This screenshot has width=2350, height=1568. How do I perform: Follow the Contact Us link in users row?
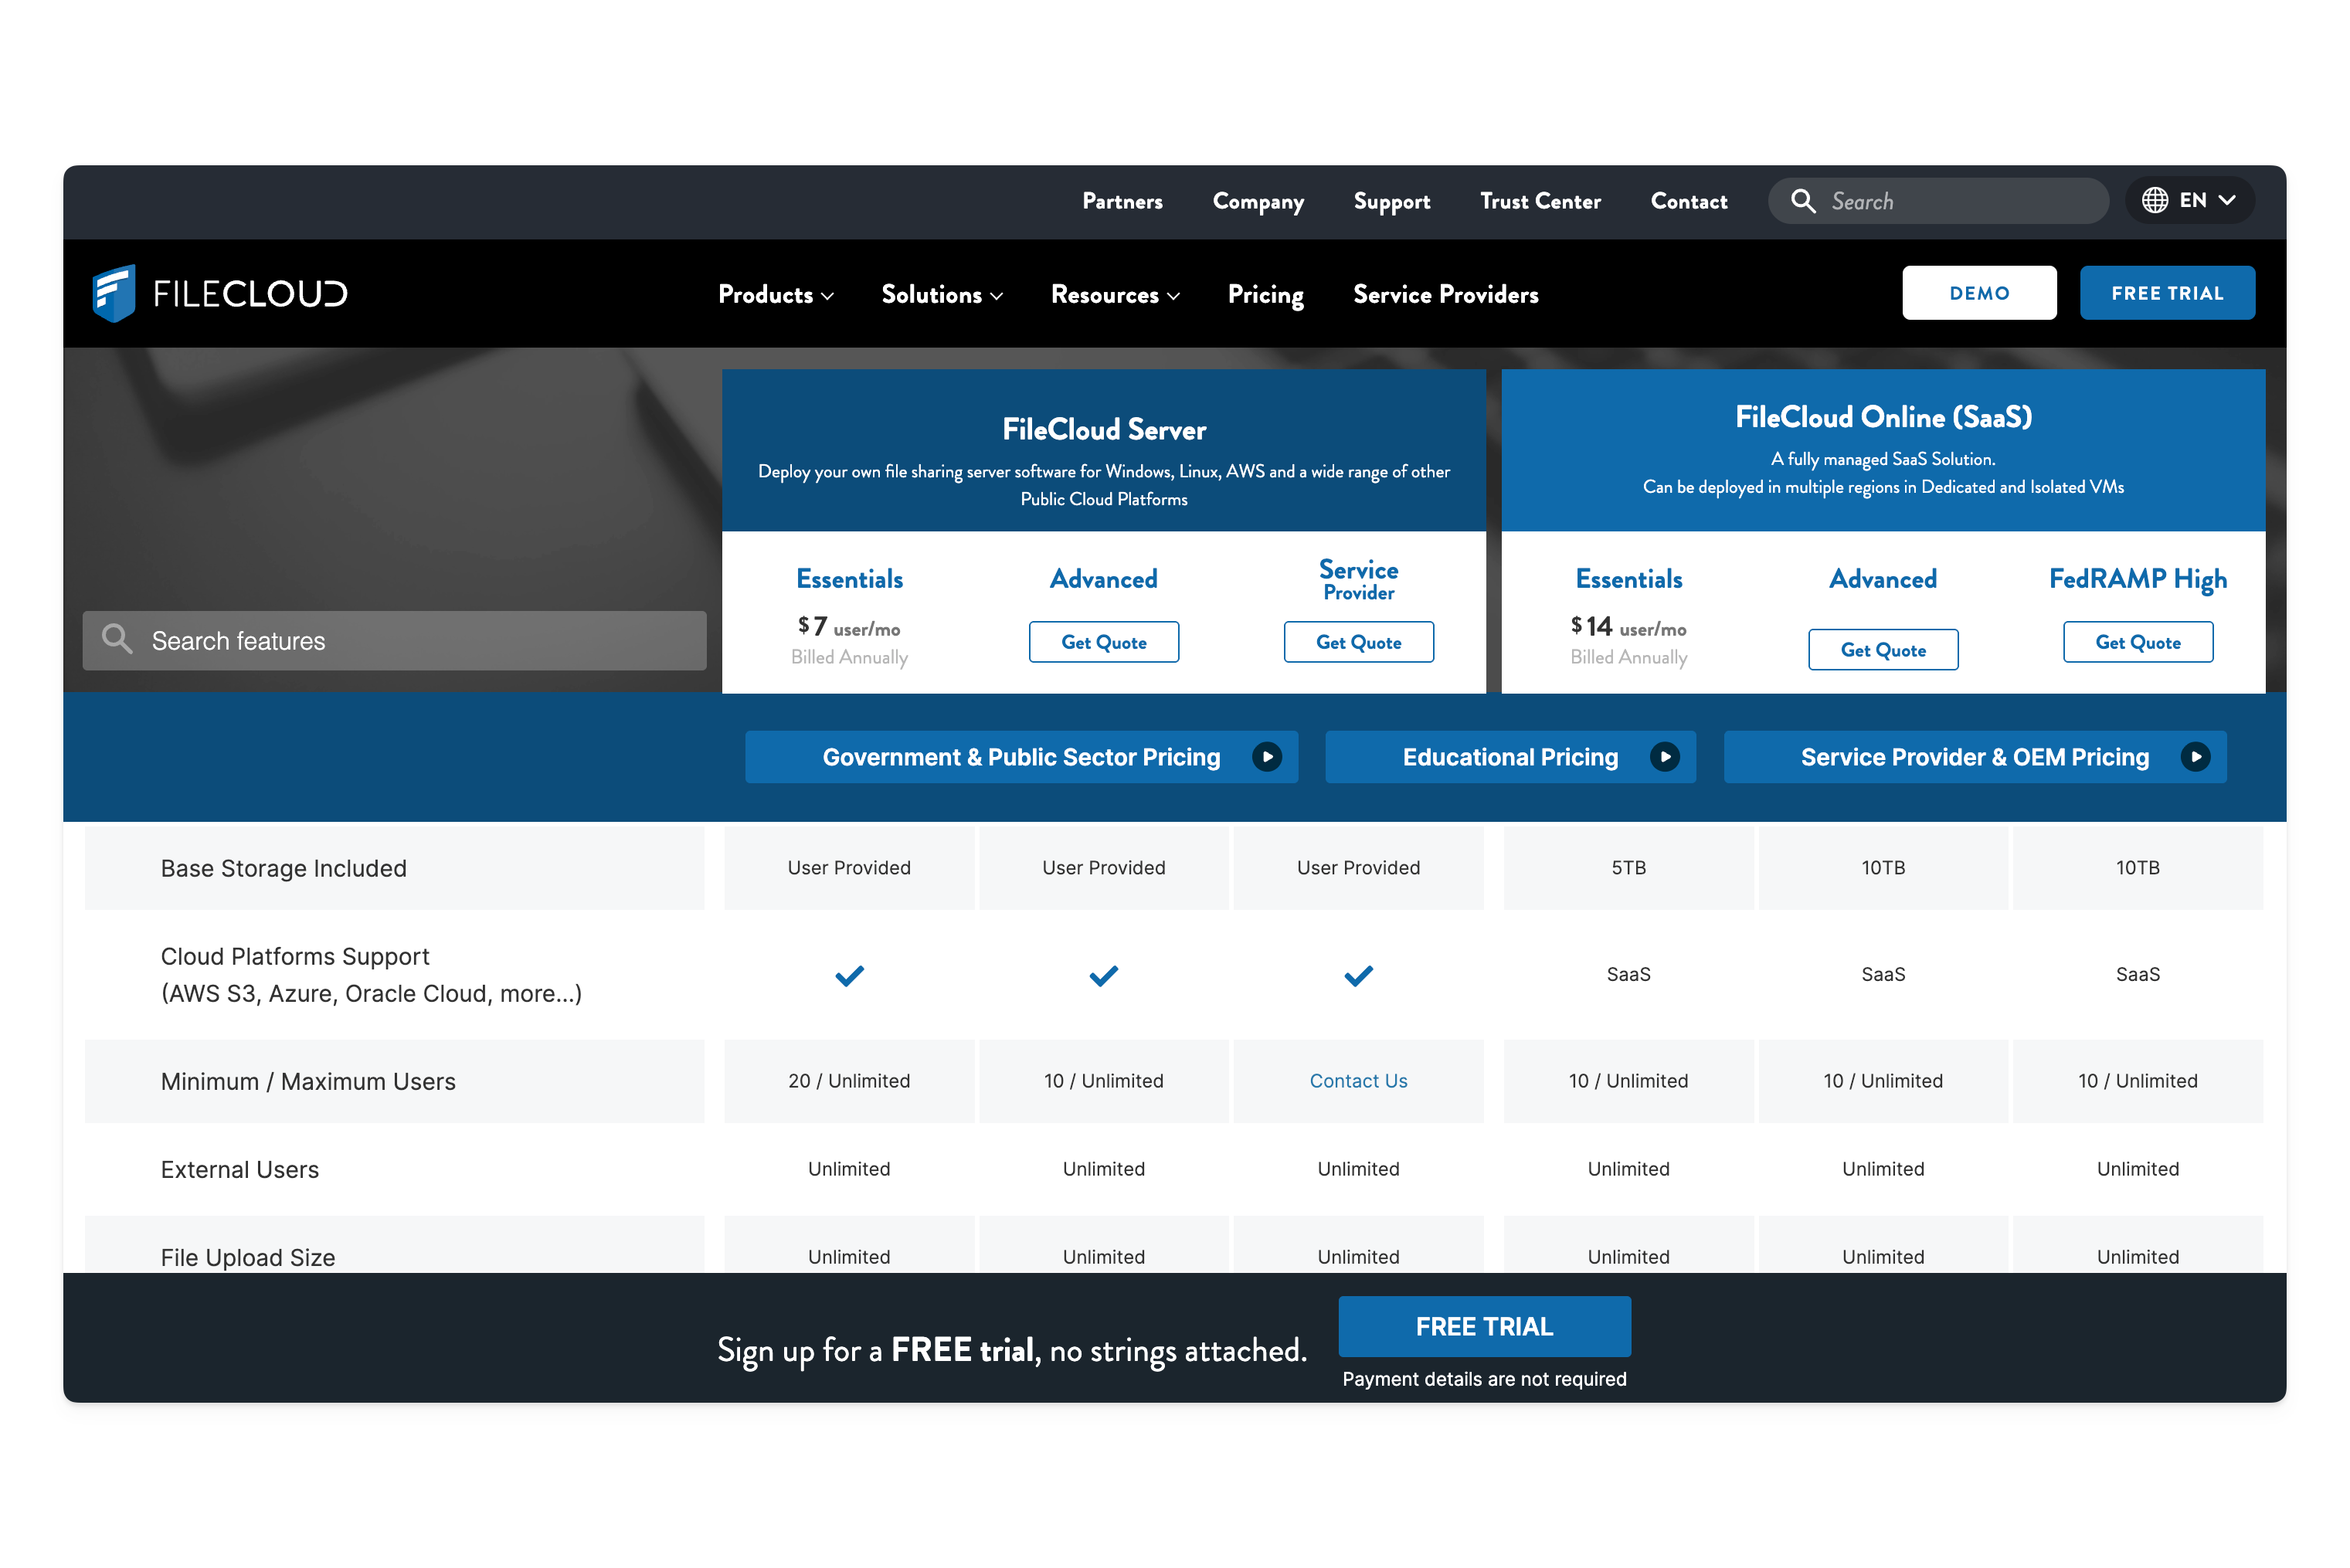(x=1358, y=1081)
